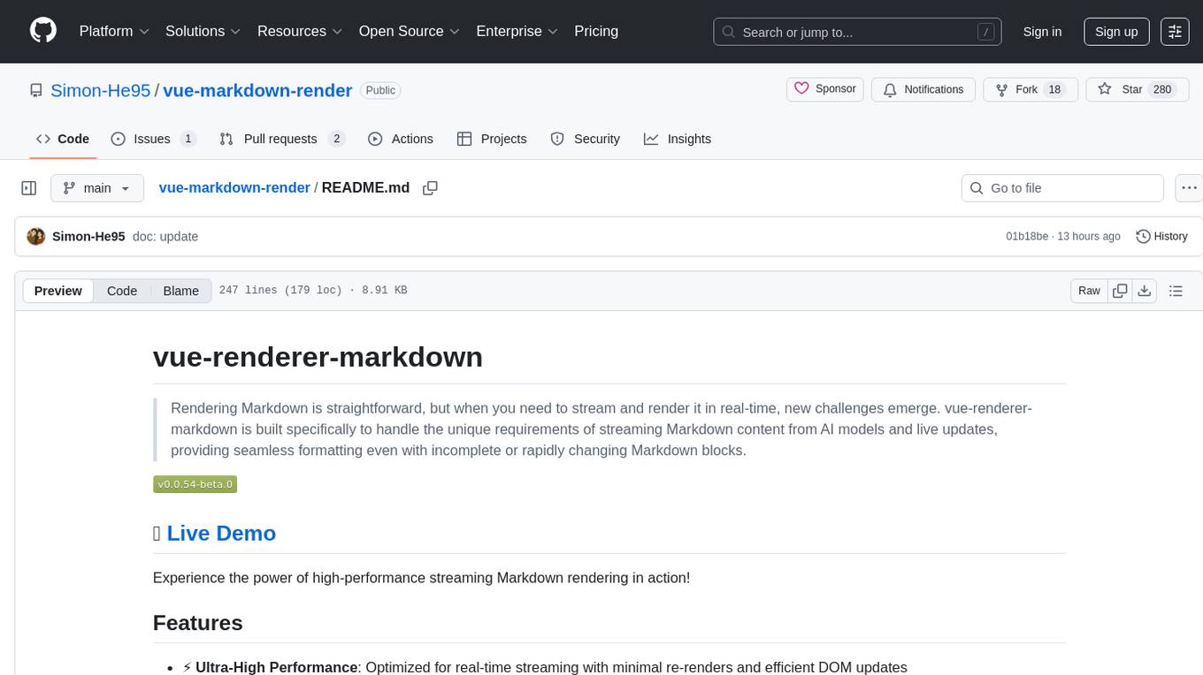The image size is (1203, 675).
Task: Copy raw file contents icon
Action: coord(1120,291)
